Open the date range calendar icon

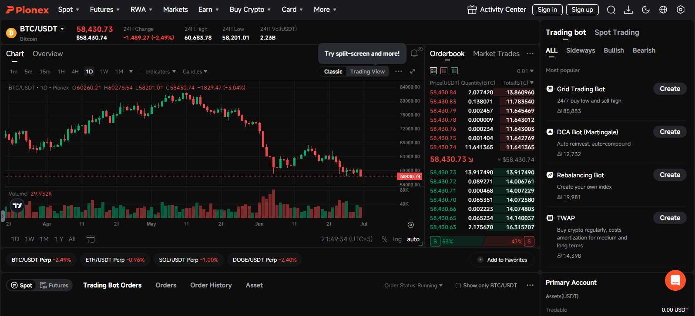pos(91,239)
